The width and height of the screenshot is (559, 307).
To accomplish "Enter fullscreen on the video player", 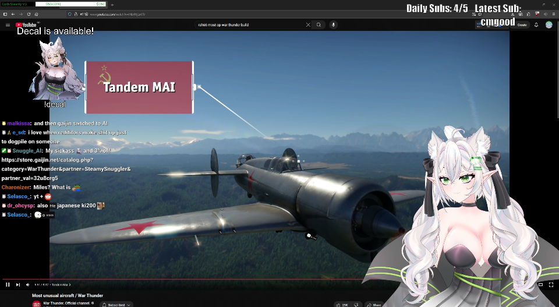I will pyautogui.click(x=551, y=284).
